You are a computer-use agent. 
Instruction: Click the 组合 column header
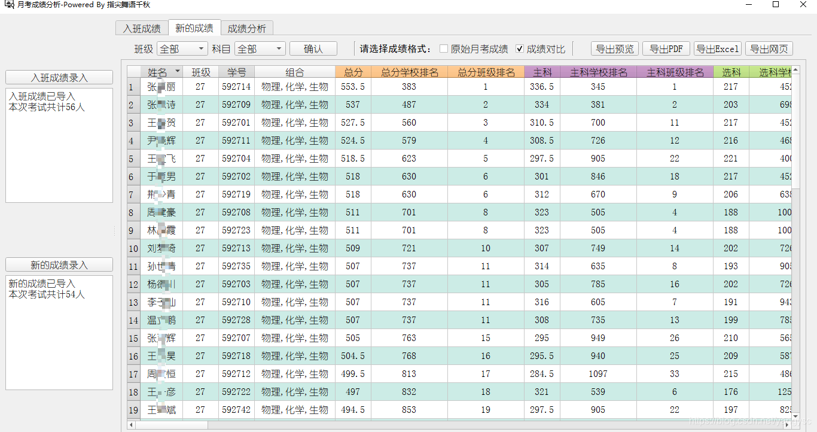pos(295,72)
